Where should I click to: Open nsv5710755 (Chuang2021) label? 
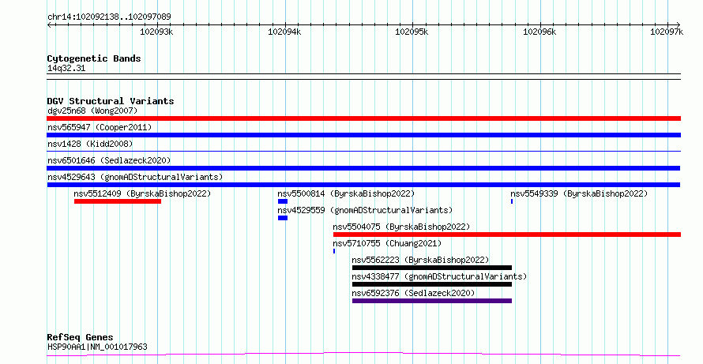tap(387, 243)
